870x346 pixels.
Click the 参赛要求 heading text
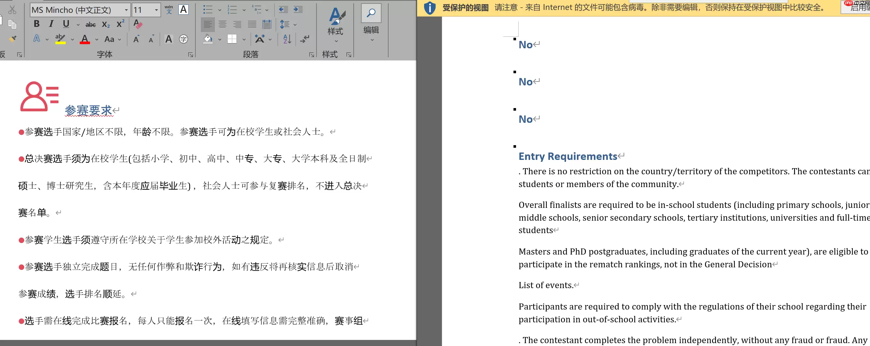coord(88,110)
